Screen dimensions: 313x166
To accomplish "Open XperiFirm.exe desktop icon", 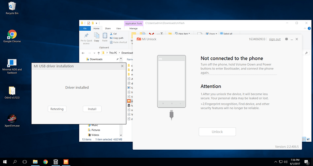I will coord(12,121).
